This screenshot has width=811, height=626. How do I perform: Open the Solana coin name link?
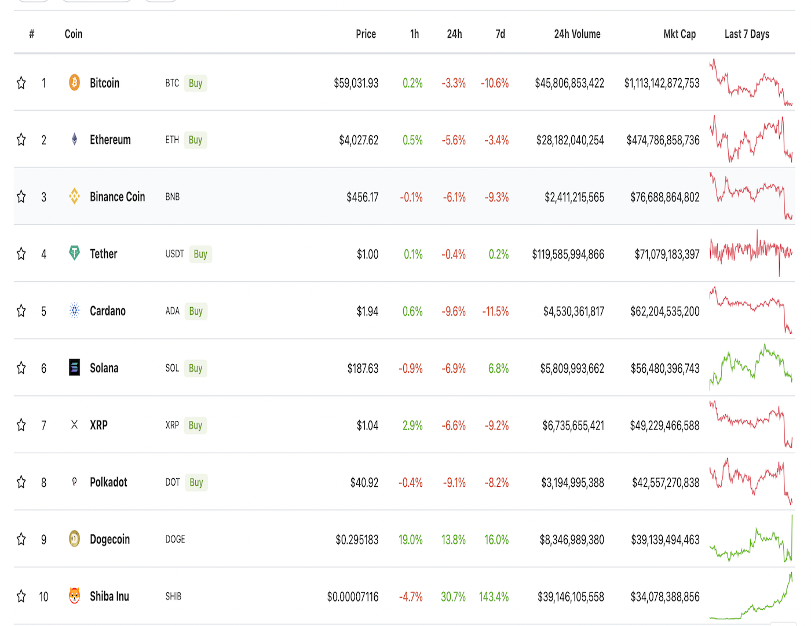point(104,368)
